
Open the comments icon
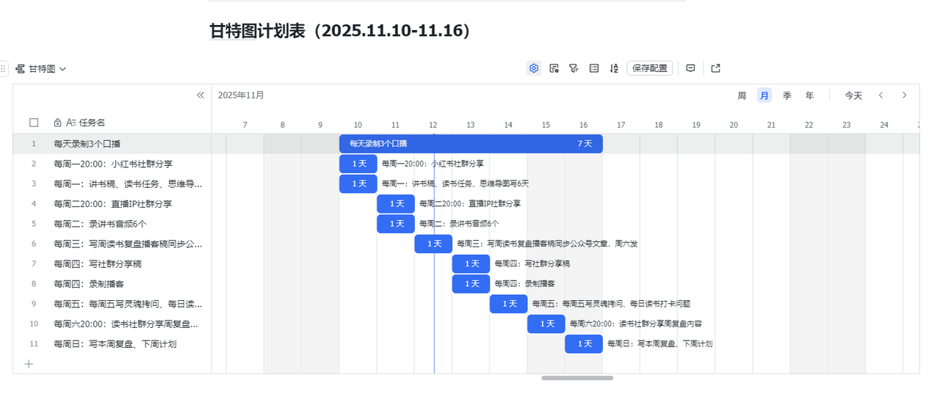(690, 68)
